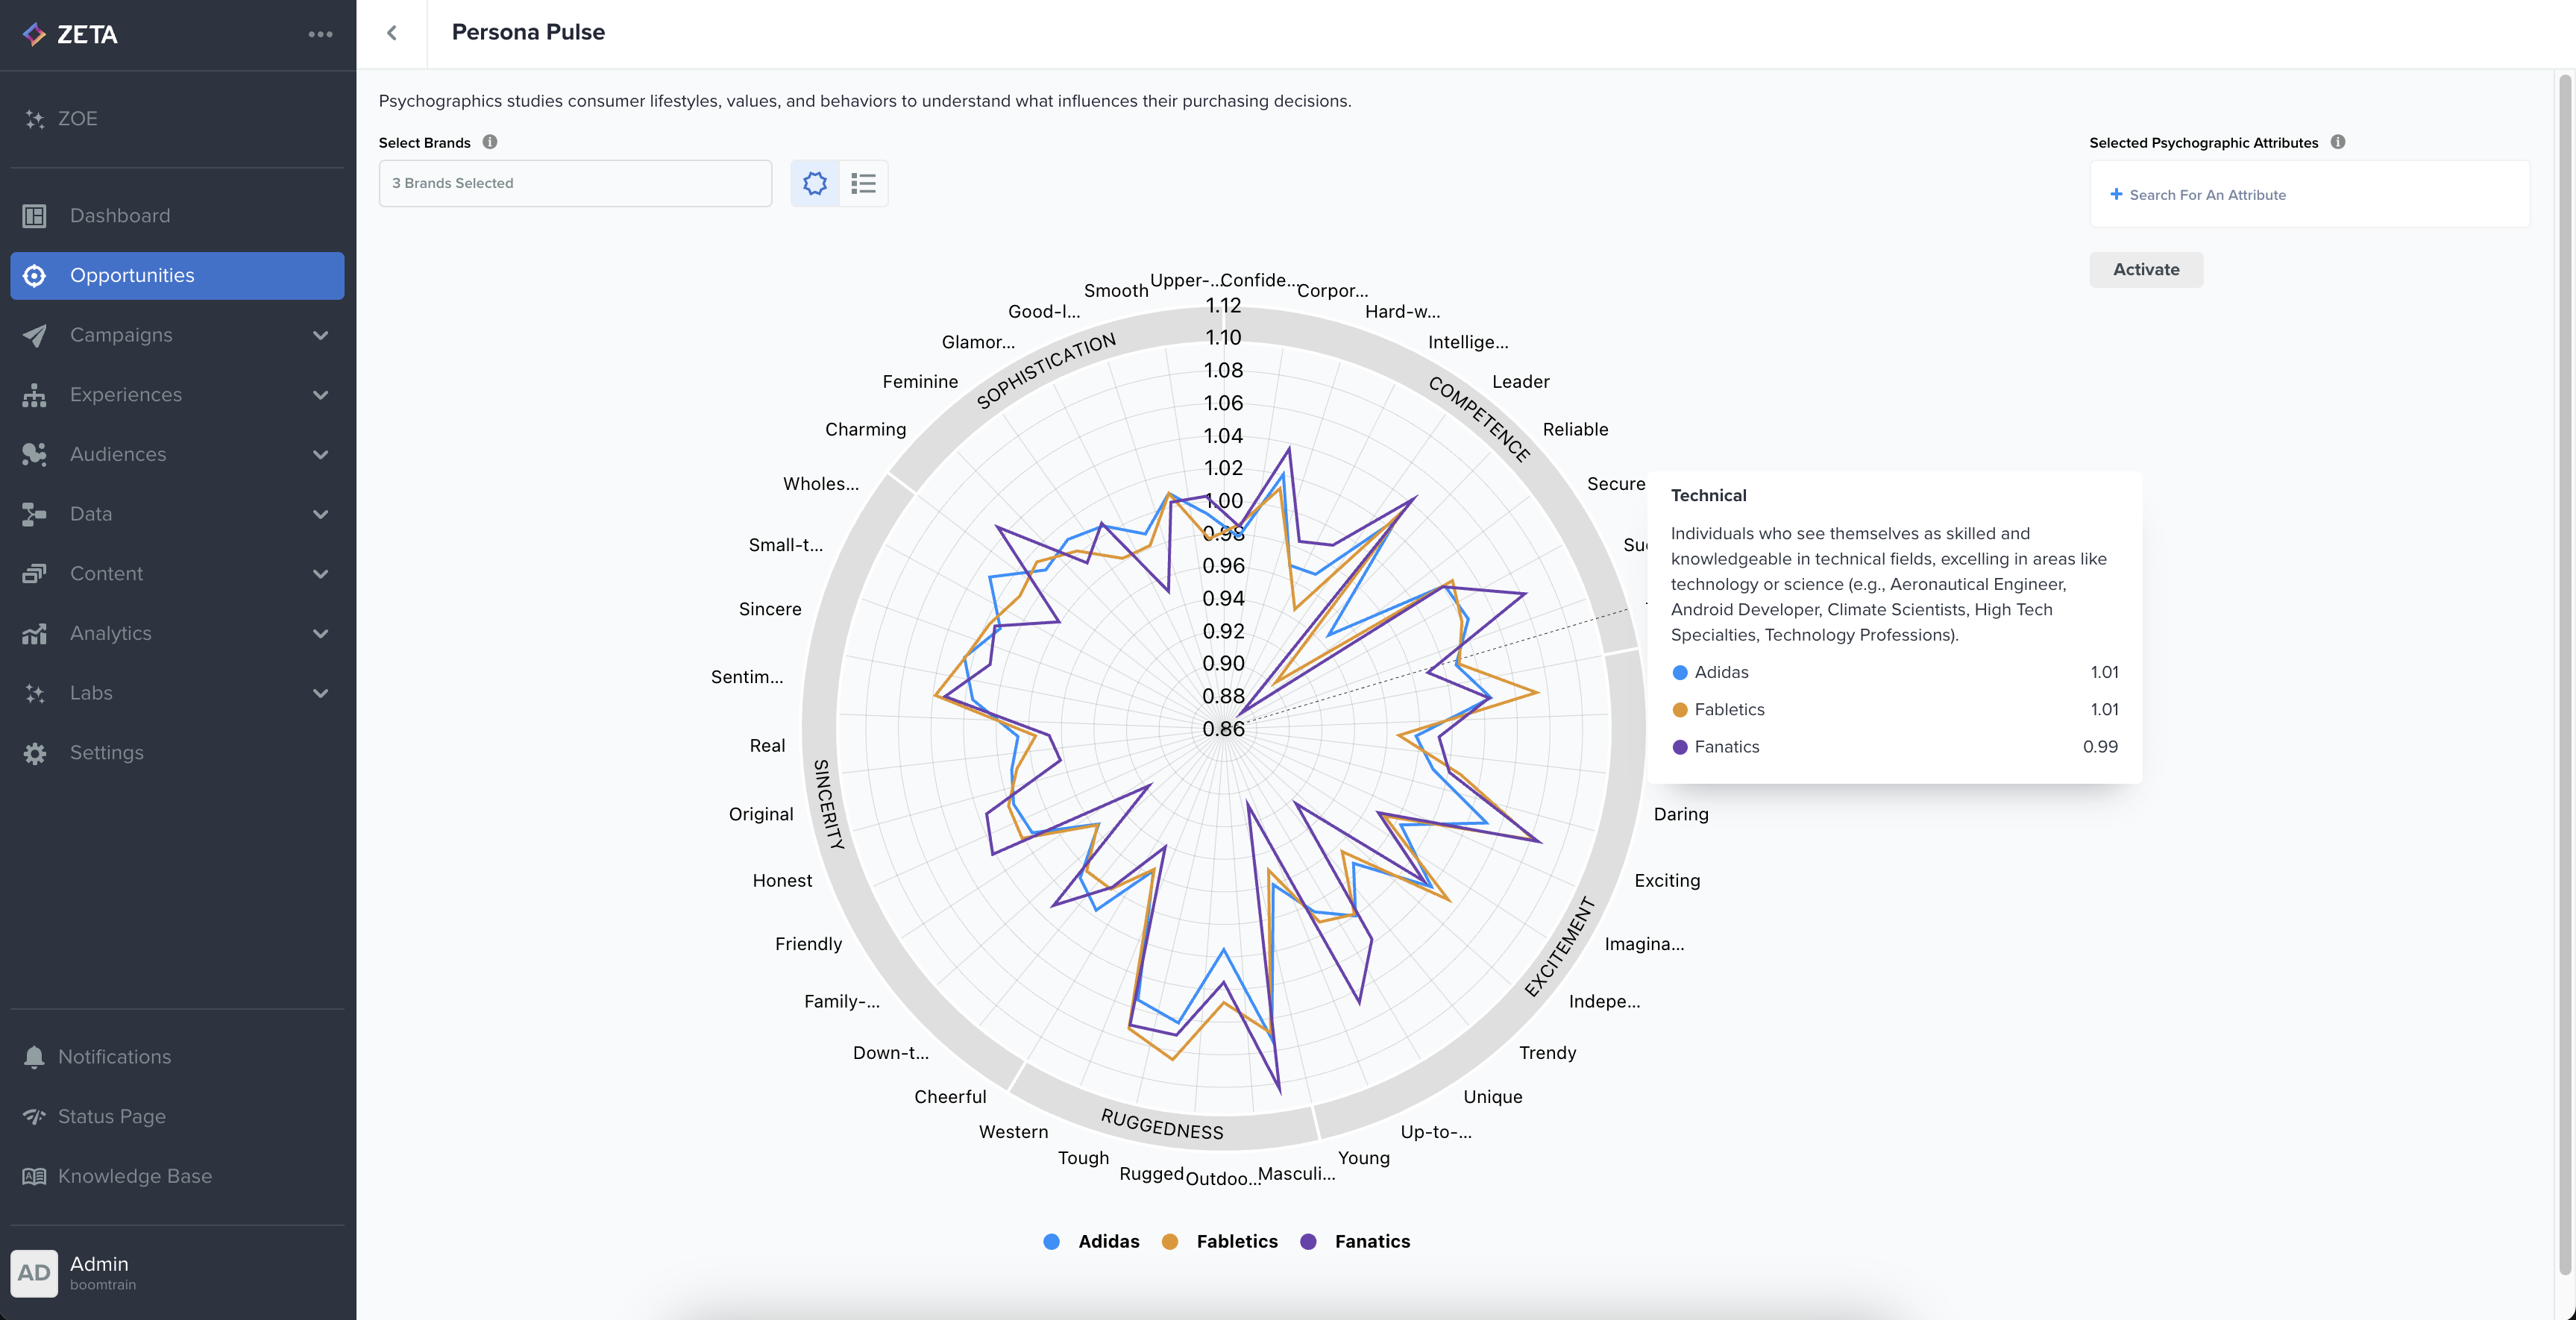Screen dimensions: 2576x1320
Task: Expand the Audiences menu chevron
Action: [320, 454]
